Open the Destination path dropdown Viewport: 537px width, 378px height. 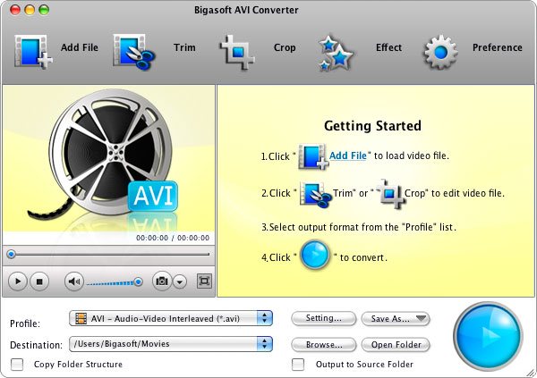pyautogui.click(x=171, y=344)
